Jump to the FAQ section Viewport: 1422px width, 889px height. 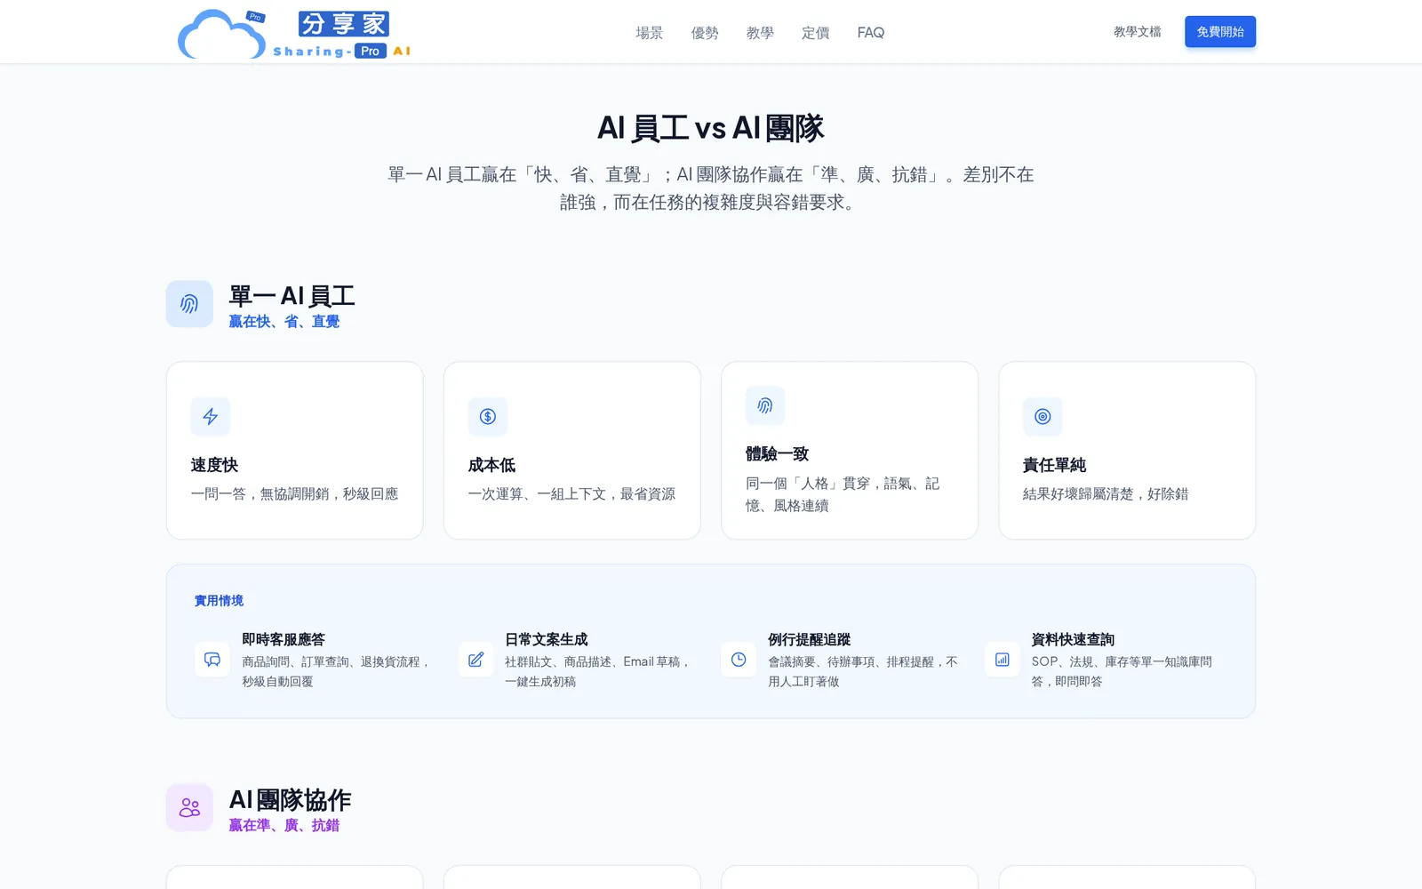(x=871, y=33)
